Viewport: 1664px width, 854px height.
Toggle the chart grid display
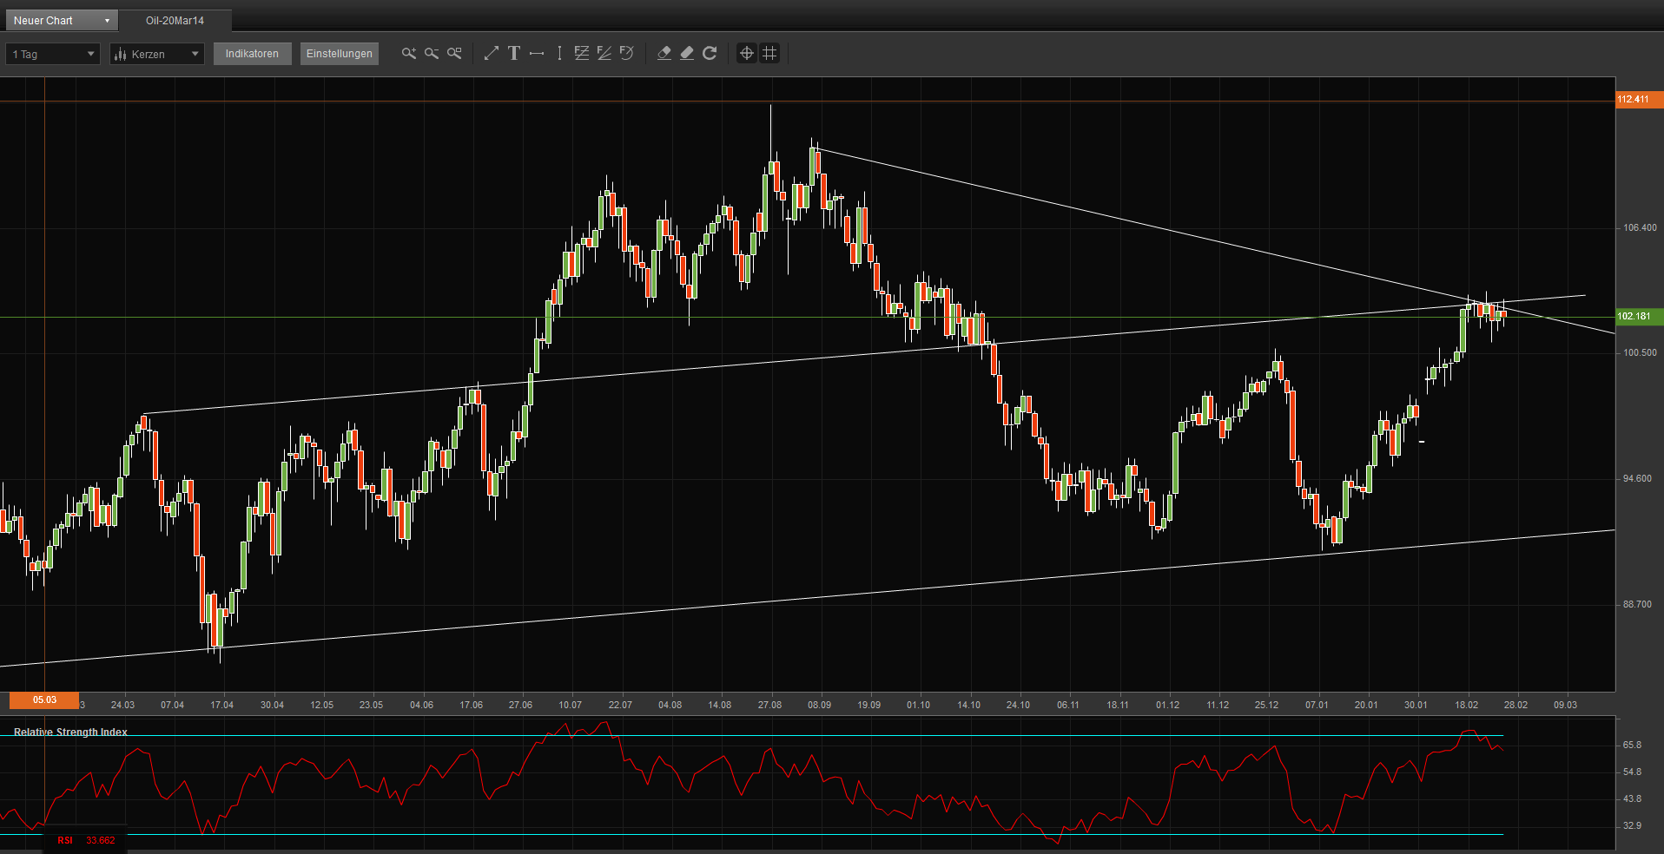pos(769,53)
